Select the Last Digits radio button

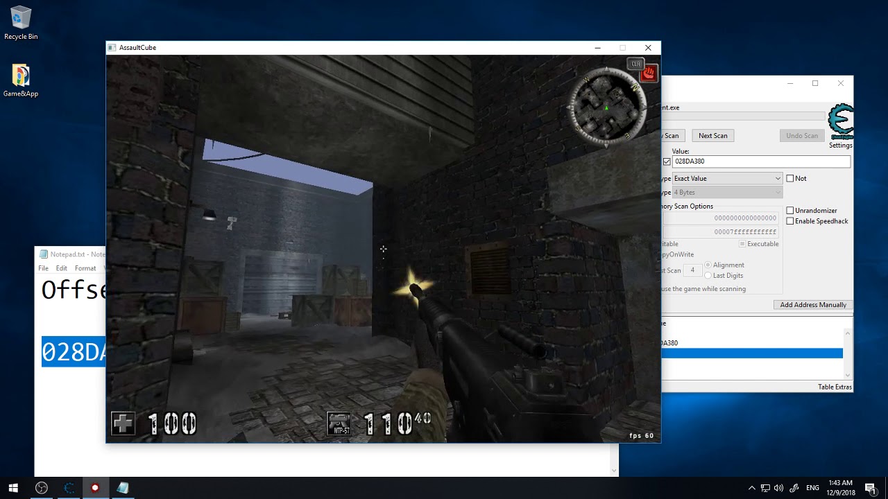[708, 275]
